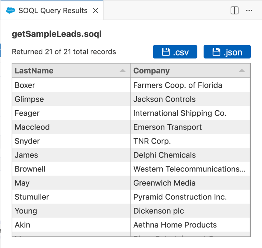262x248 pixels.
Task: Select the Brownell last name cell
Action: click(71, 169)
